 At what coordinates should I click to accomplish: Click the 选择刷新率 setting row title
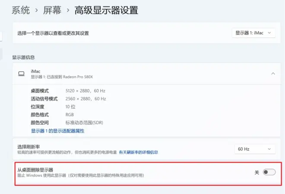coord(28,147)
